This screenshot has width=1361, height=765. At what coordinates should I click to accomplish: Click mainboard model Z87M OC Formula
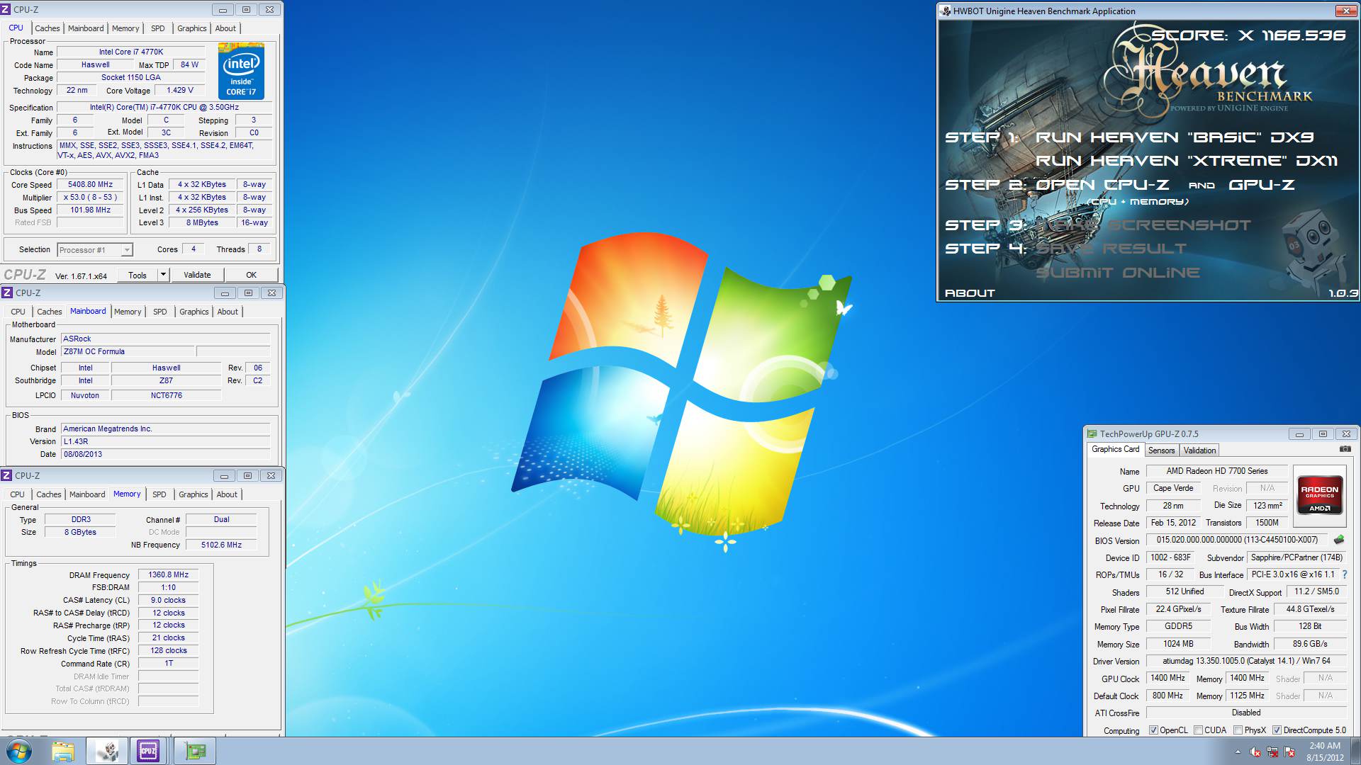[x=128, y=351]
